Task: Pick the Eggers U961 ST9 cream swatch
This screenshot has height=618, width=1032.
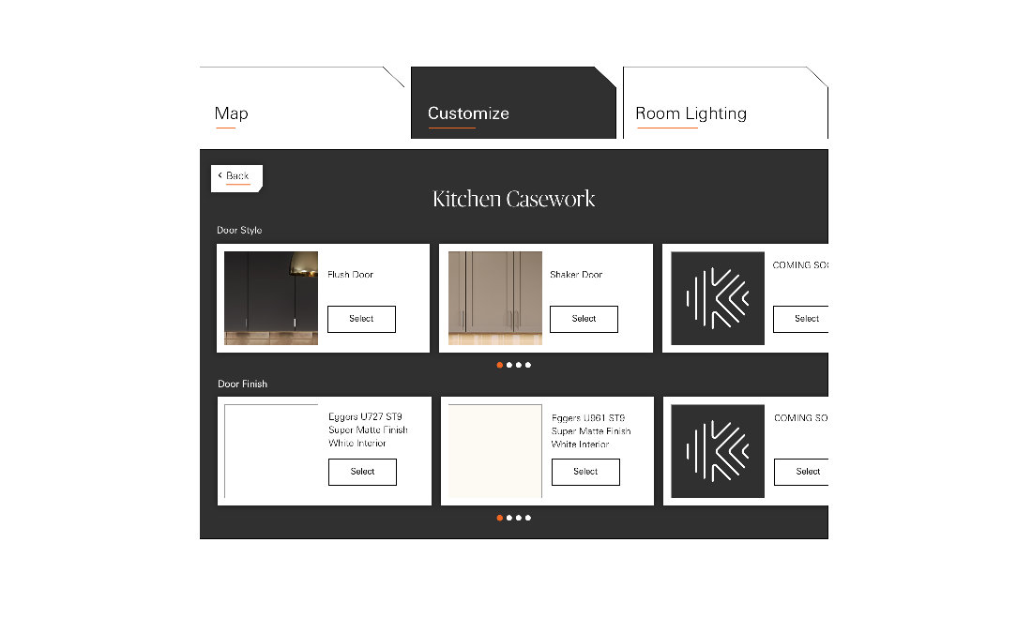Action: 495,451
